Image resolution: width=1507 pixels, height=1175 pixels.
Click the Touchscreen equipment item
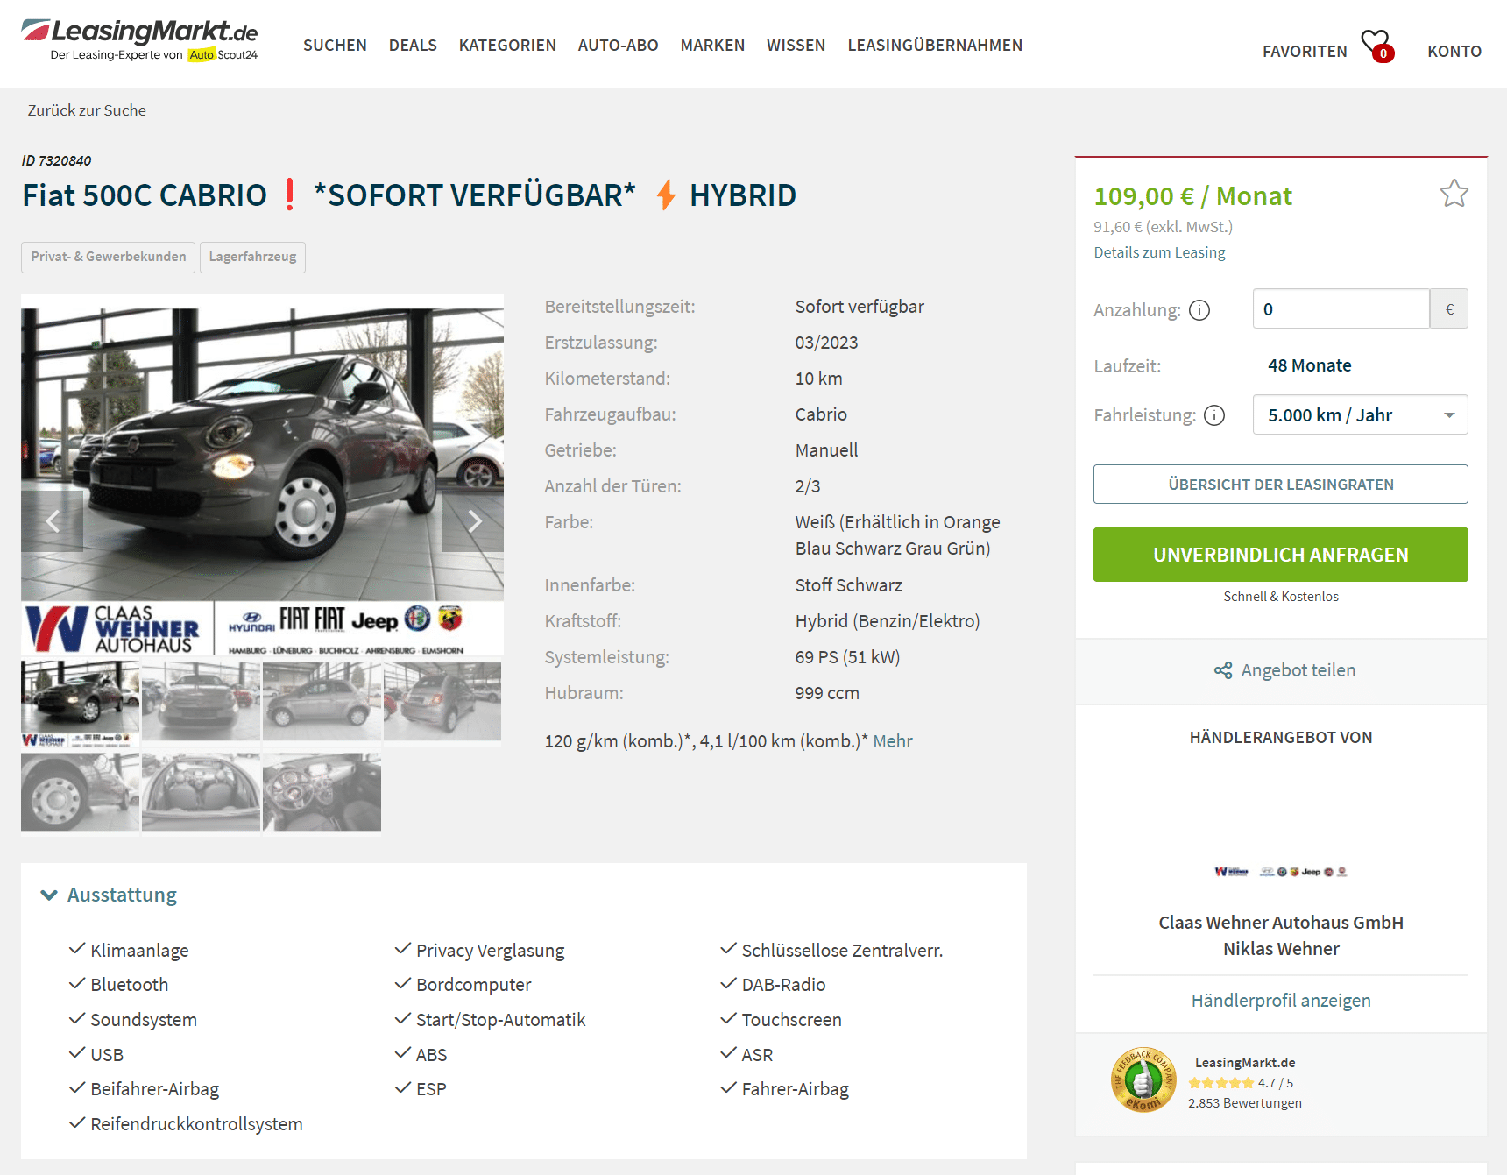point(791,1020)
